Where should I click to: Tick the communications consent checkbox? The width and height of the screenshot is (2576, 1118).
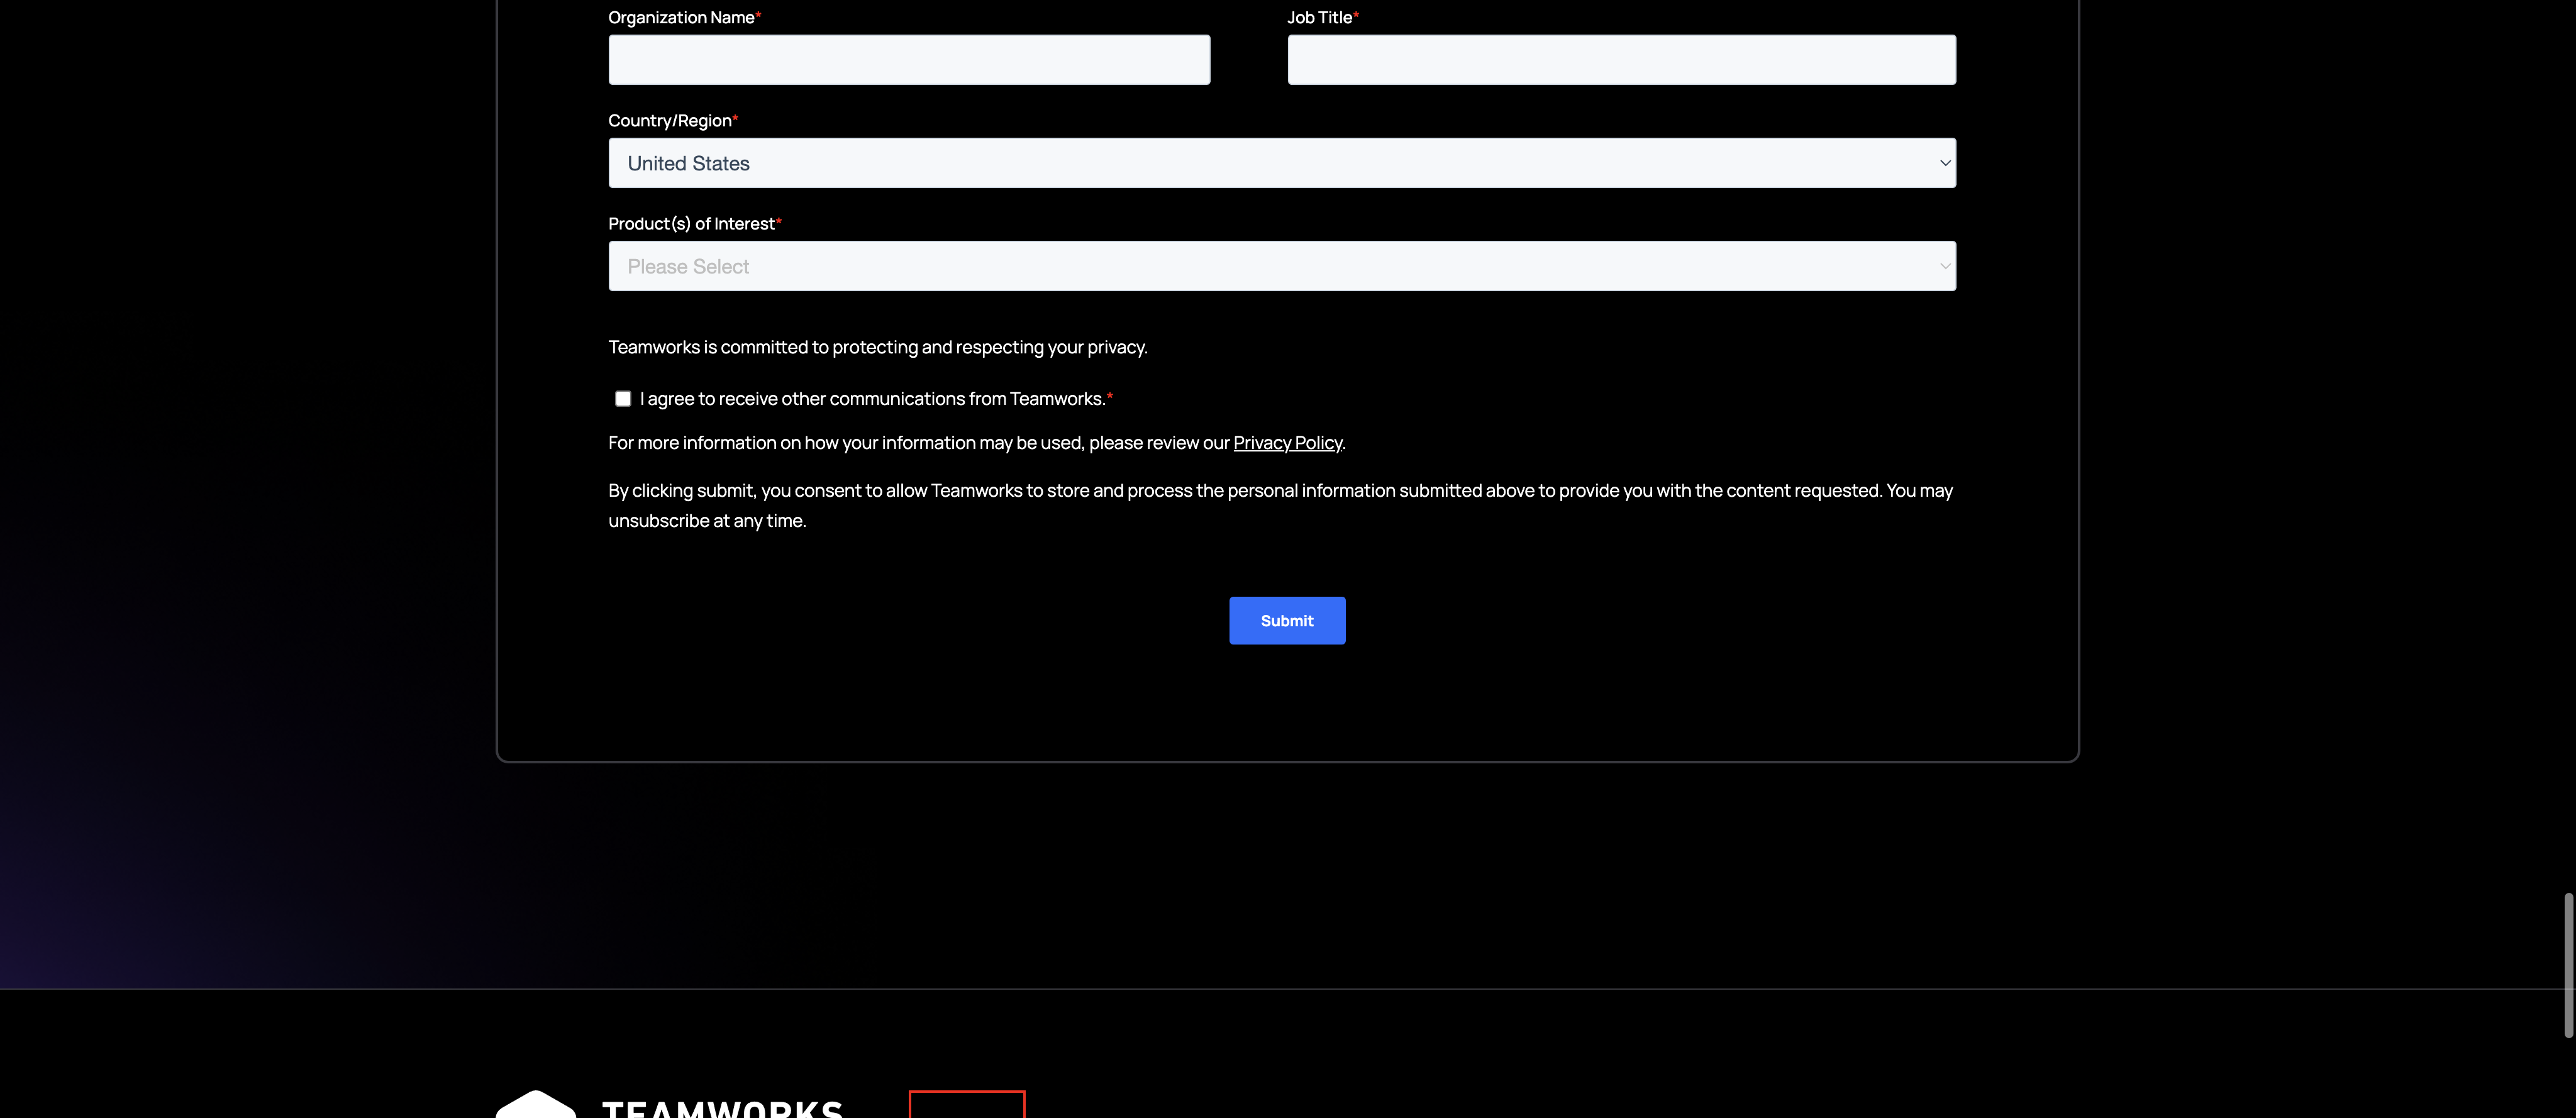(623, 399)
